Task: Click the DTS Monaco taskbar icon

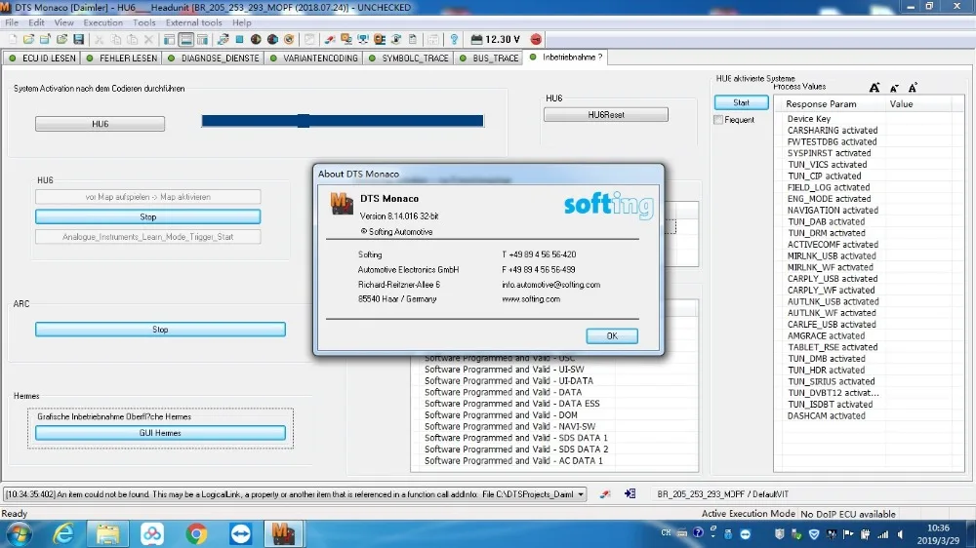Action: tap(283, 533)
